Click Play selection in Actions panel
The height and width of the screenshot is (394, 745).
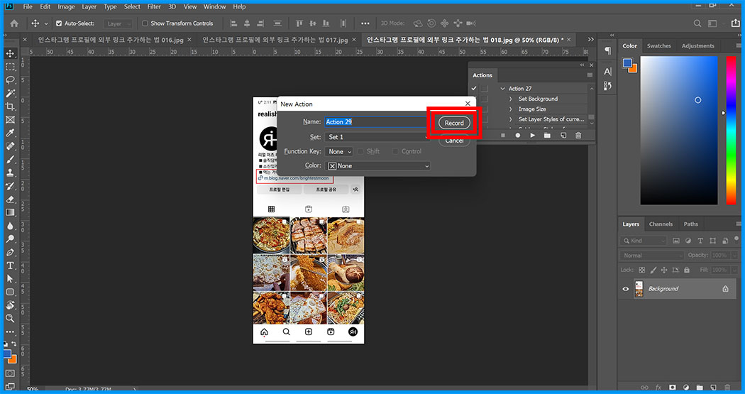(x=533, y=136)
